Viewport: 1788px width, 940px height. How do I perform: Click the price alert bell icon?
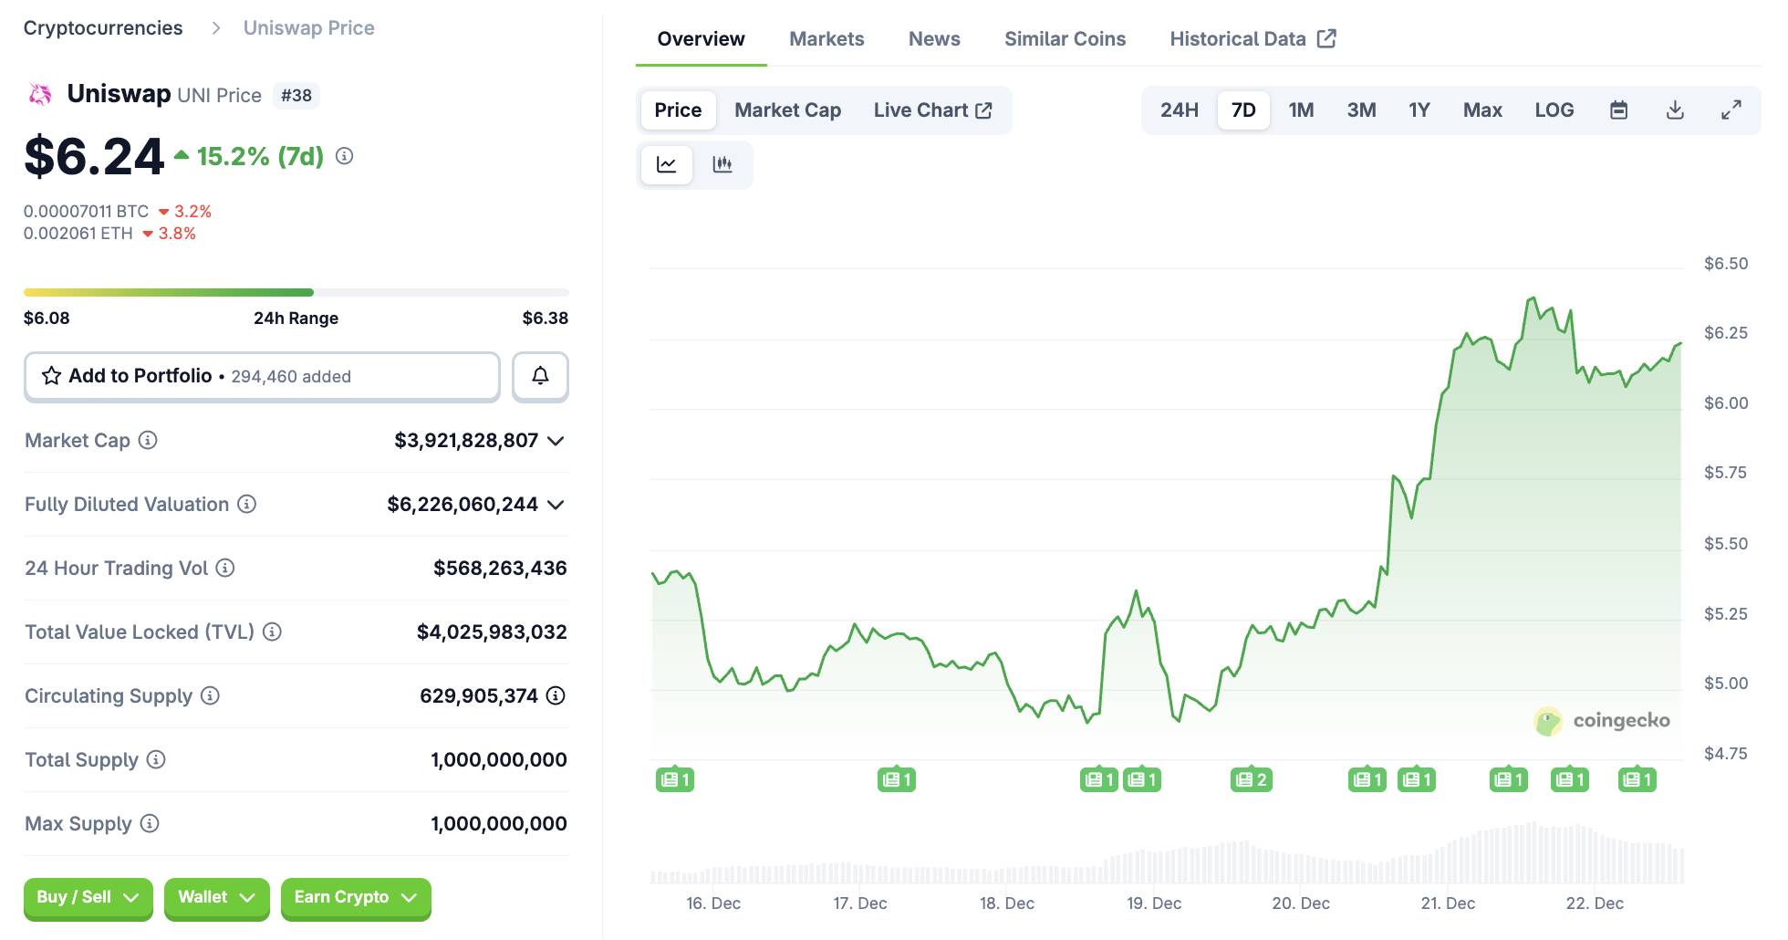540,376
